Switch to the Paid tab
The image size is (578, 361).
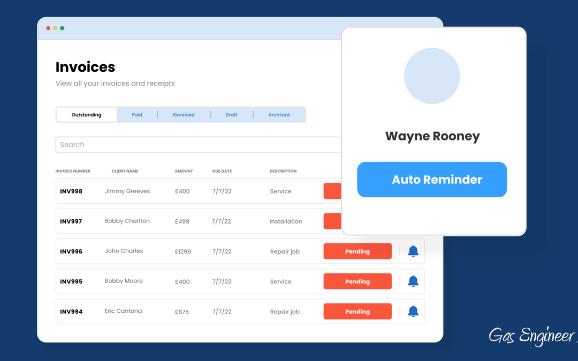coord(137,115)
